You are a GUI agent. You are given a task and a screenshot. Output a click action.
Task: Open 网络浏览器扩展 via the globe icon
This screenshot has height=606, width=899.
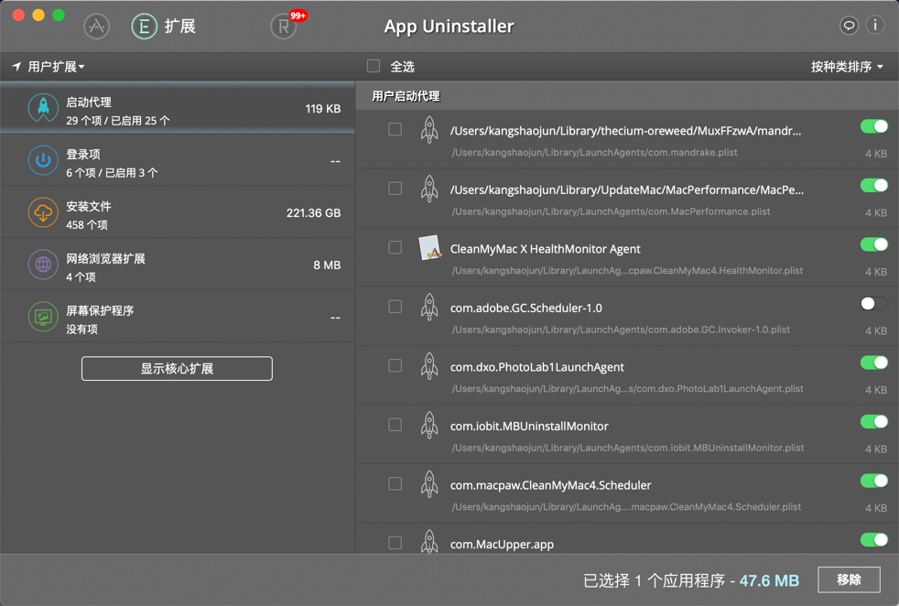pos(43,265)
